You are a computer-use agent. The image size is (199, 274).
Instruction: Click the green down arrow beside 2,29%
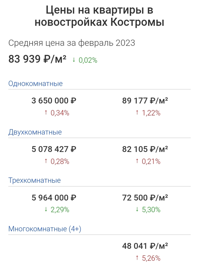click(x=46, y=210)
